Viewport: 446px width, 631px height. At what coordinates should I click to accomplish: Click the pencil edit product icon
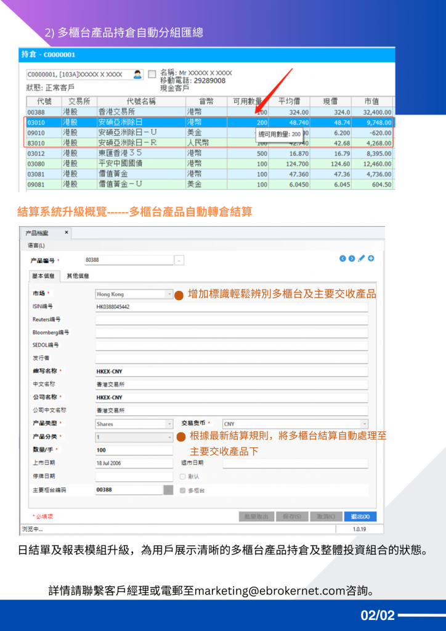362,258
